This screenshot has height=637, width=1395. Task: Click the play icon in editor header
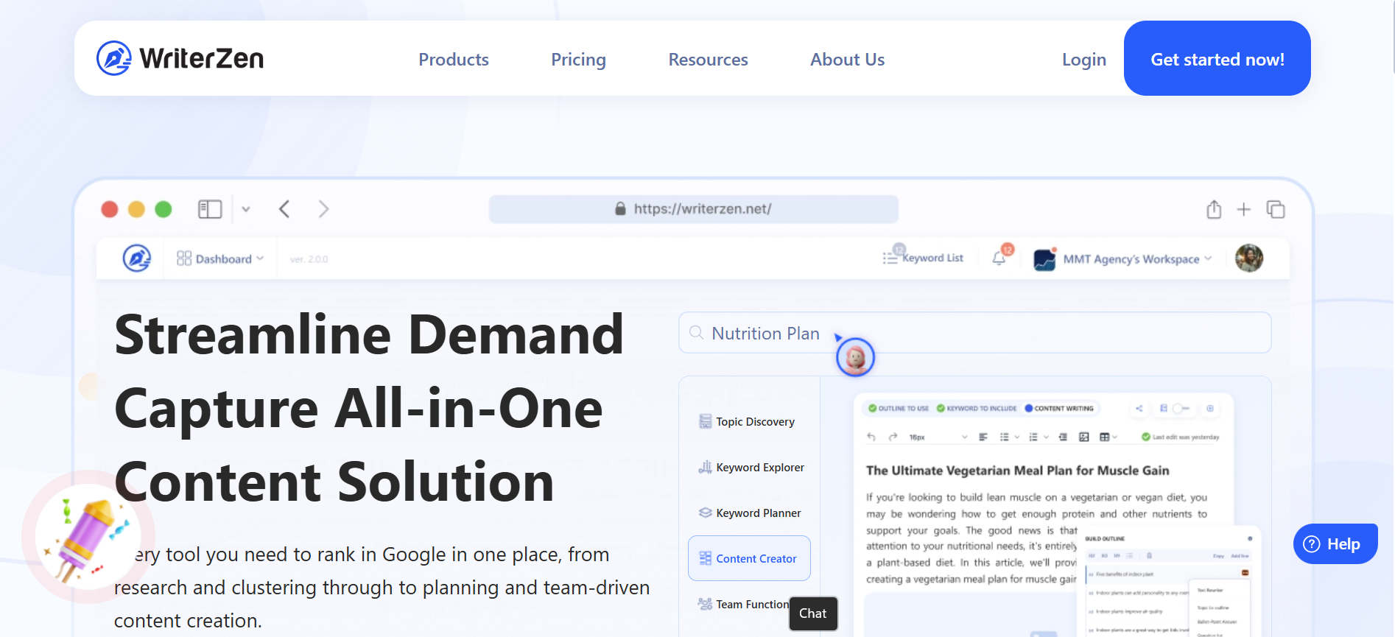coord(1209,408)
